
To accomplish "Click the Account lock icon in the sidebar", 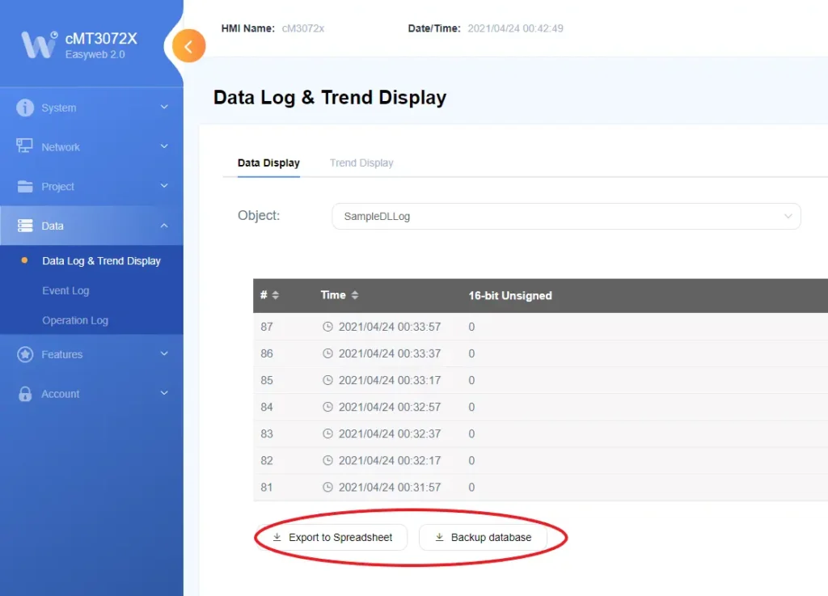I will 25,394.
